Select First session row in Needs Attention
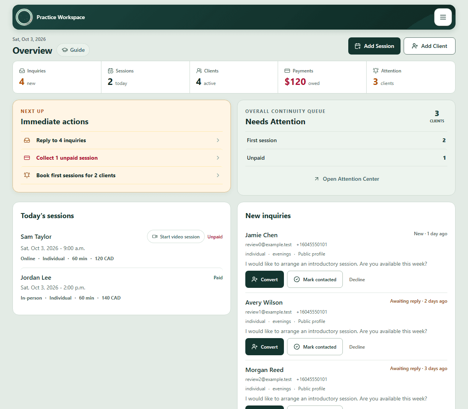 (x=346, y=140)
